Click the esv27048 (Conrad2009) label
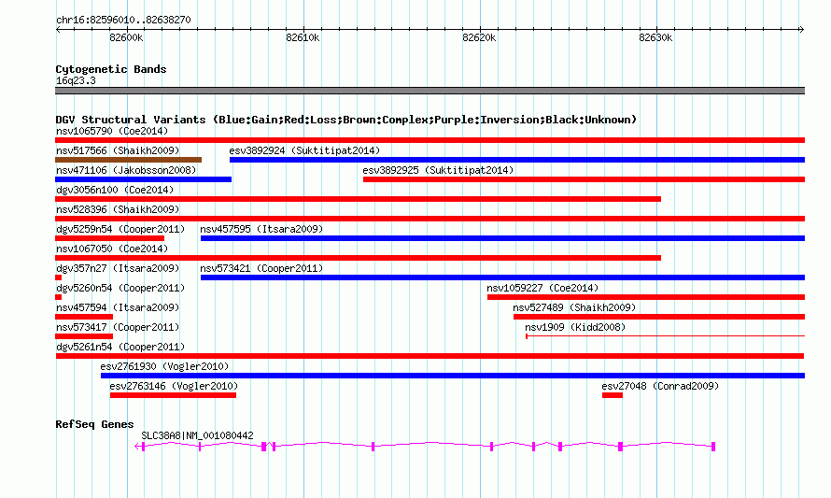The height and width of the screenshot is (498, 831). click(x=660, y=386)
